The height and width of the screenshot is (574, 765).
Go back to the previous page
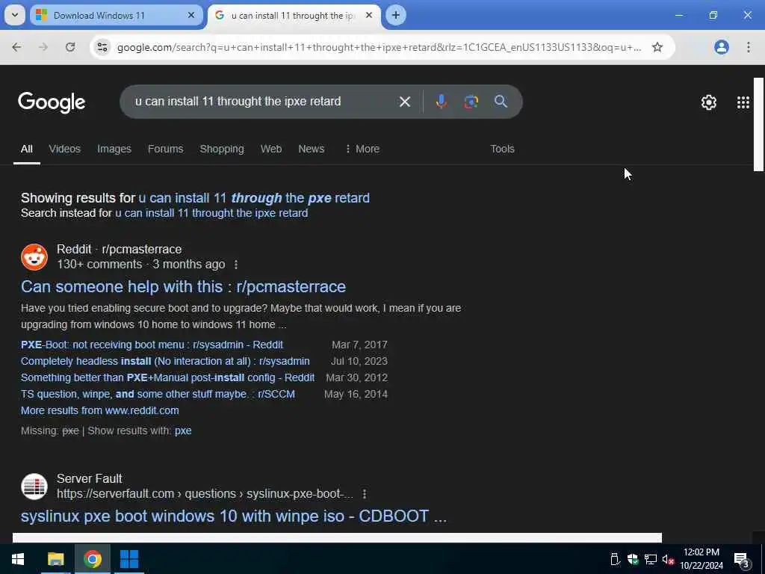click(16, 47)
